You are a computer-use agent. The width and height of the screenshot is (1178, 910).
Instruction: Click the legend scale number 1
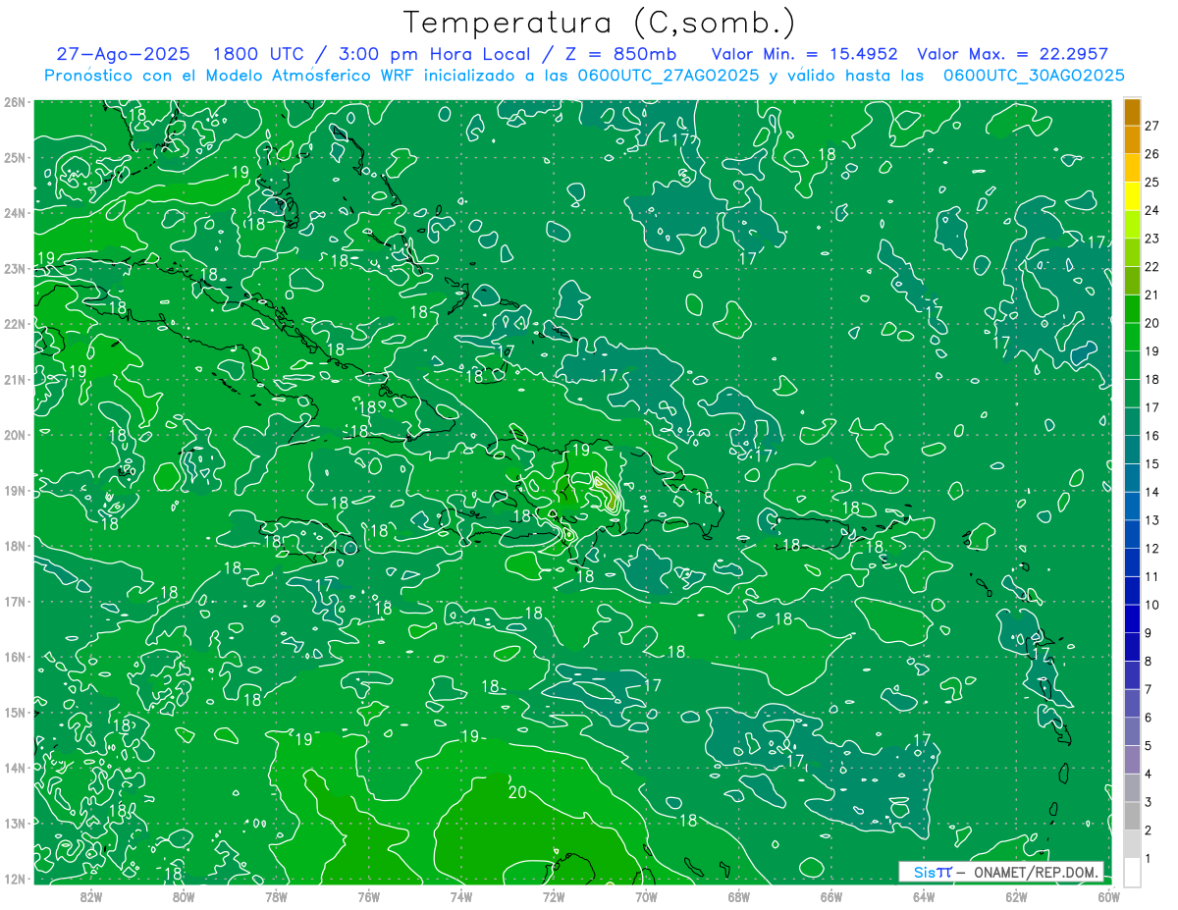pos(1149,859)
